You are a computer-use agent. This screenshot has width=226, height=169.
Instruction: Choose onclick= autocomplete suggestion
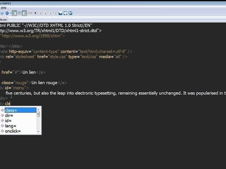pos(13,131)
